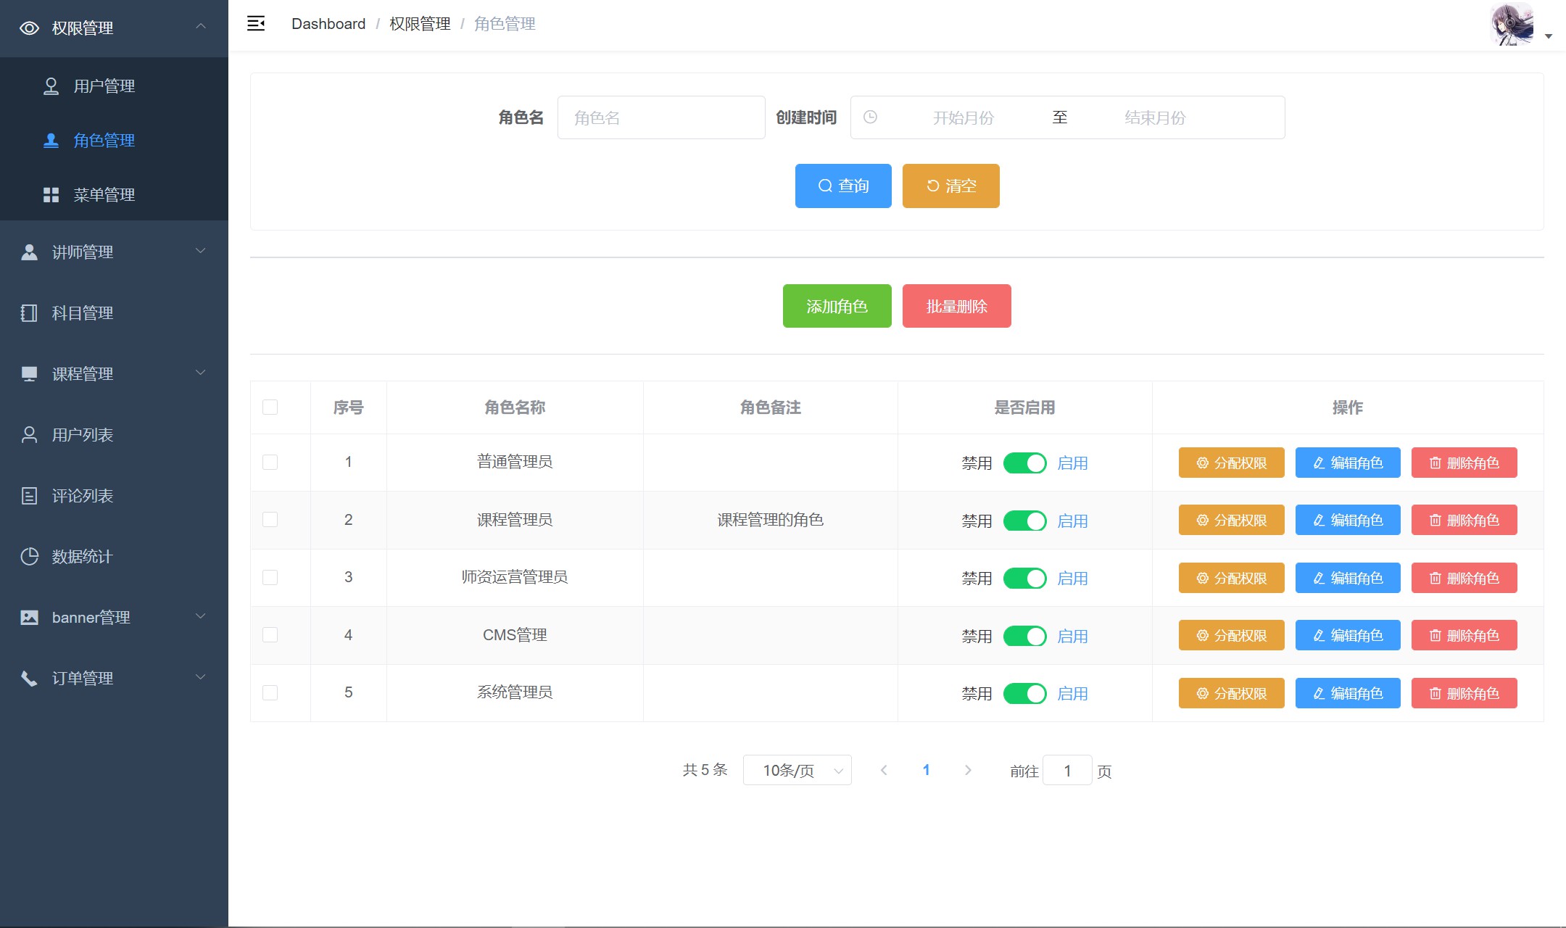Check the select-all checkbox in table header
The image size is (1566, 928).
click(x=270, y=407)
